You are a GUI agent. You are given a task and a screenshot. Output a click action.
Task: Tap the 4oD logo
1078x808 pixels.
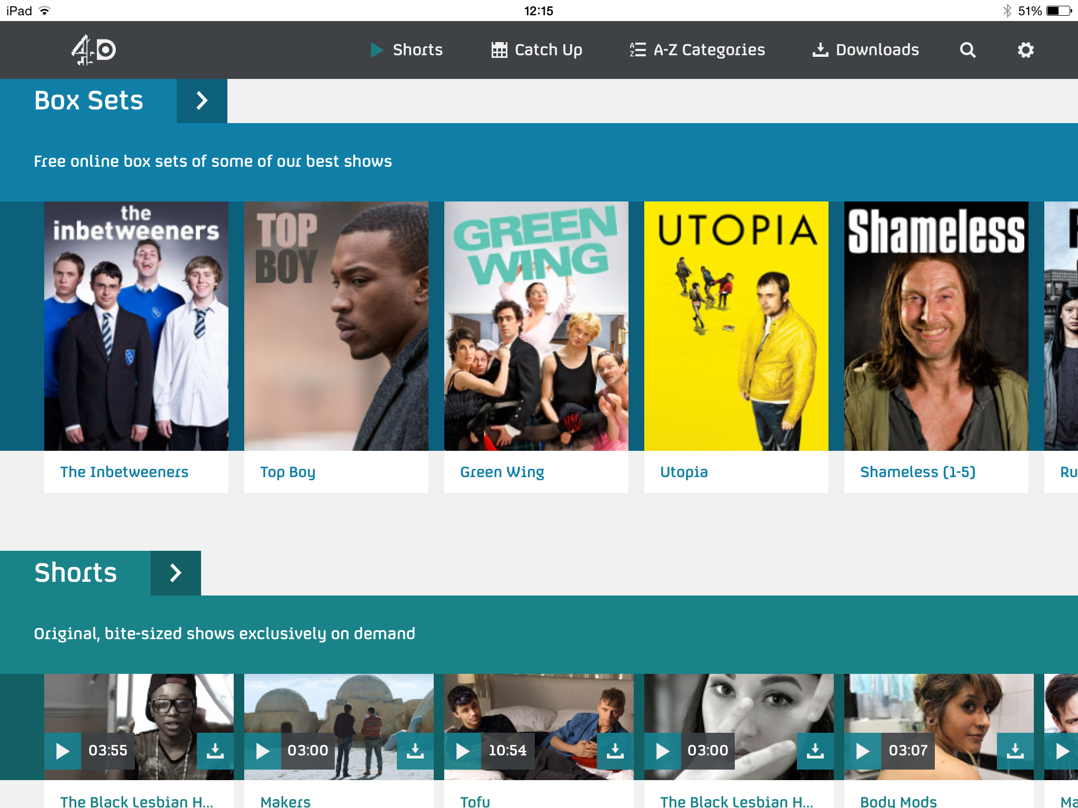[93, 50]
